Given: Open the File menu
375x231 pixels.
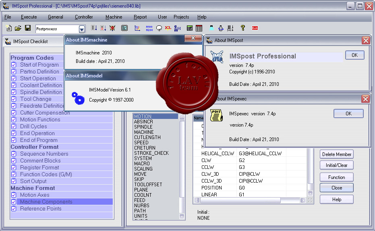Looking at the screenshot, I should [8, 17].
